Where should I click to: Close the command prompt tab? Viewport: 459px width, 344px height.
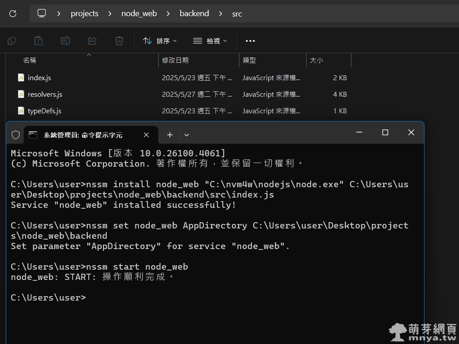pyautogui.click(x=146, y=135)
